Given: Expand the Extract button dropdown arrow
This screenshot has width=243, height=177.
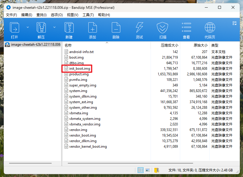Looking at the screenshot, I should pos(54,27).
